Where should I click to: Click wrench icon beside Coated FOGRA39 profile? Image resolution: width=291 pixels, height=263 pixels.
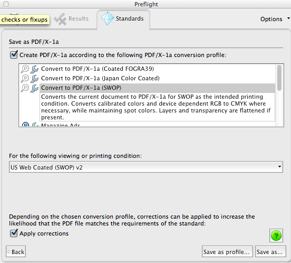34,69
